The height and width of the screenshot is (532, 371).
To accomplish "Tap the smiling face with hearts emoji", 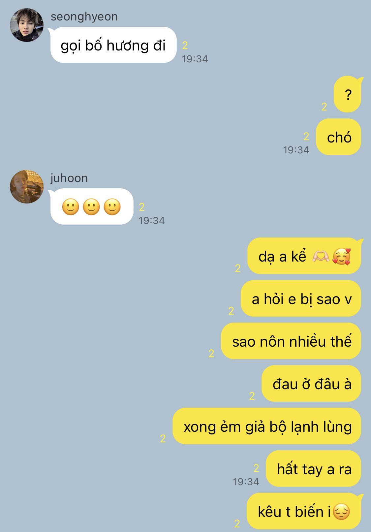I will click(342, 256).
